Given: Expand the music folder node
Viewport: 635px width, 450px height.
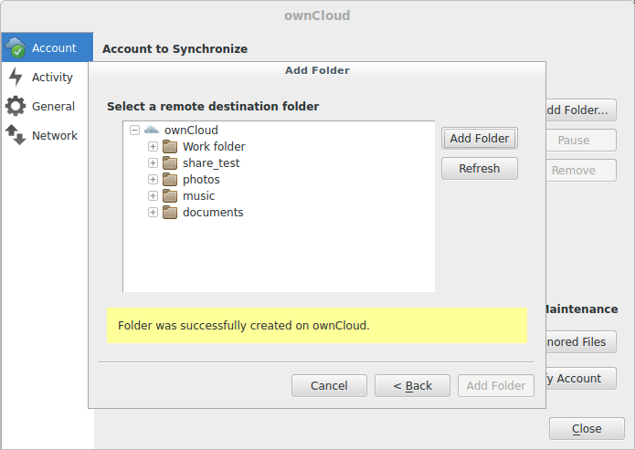Looking at the screenshot, I should 153,196.
